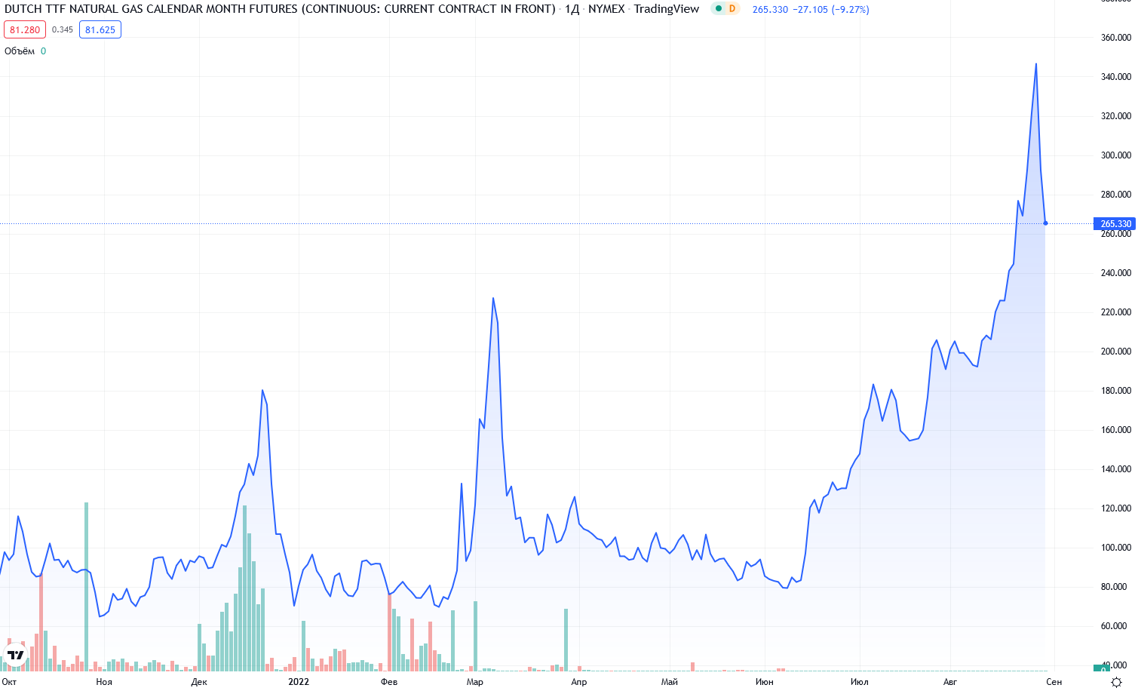
Task: Click the orange D delayed-data badge
Action: click(732, 9)
